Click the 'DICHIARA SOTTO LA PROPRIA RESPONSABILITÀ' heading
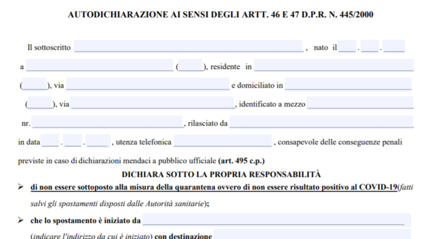This screenshot has width=432, height=239. (x=221, y=174)
